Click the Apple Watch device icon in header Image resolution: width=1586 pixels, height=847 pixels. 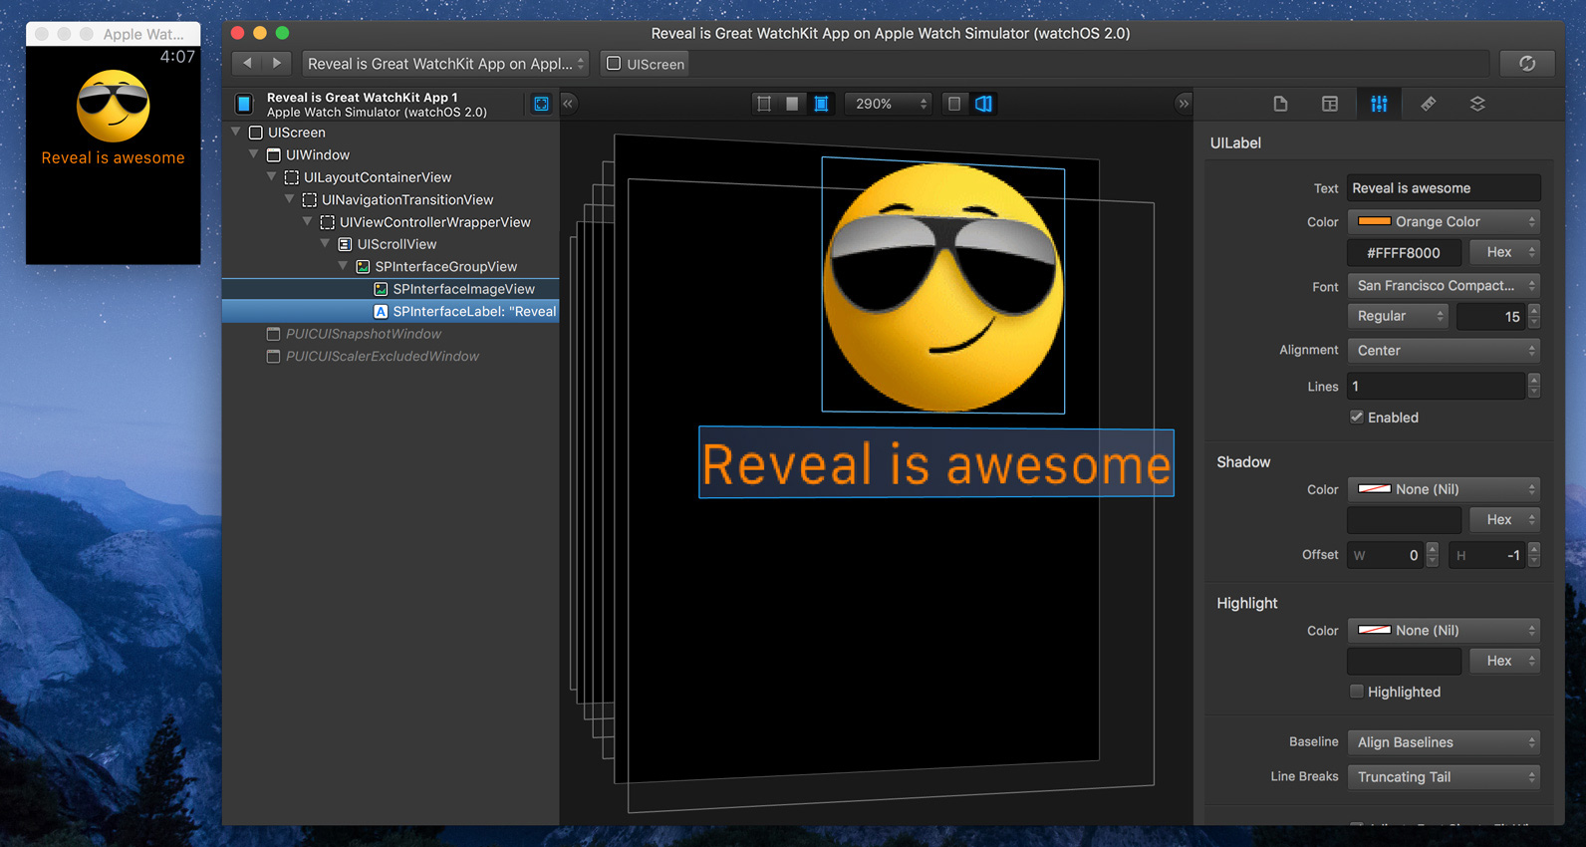244,104
